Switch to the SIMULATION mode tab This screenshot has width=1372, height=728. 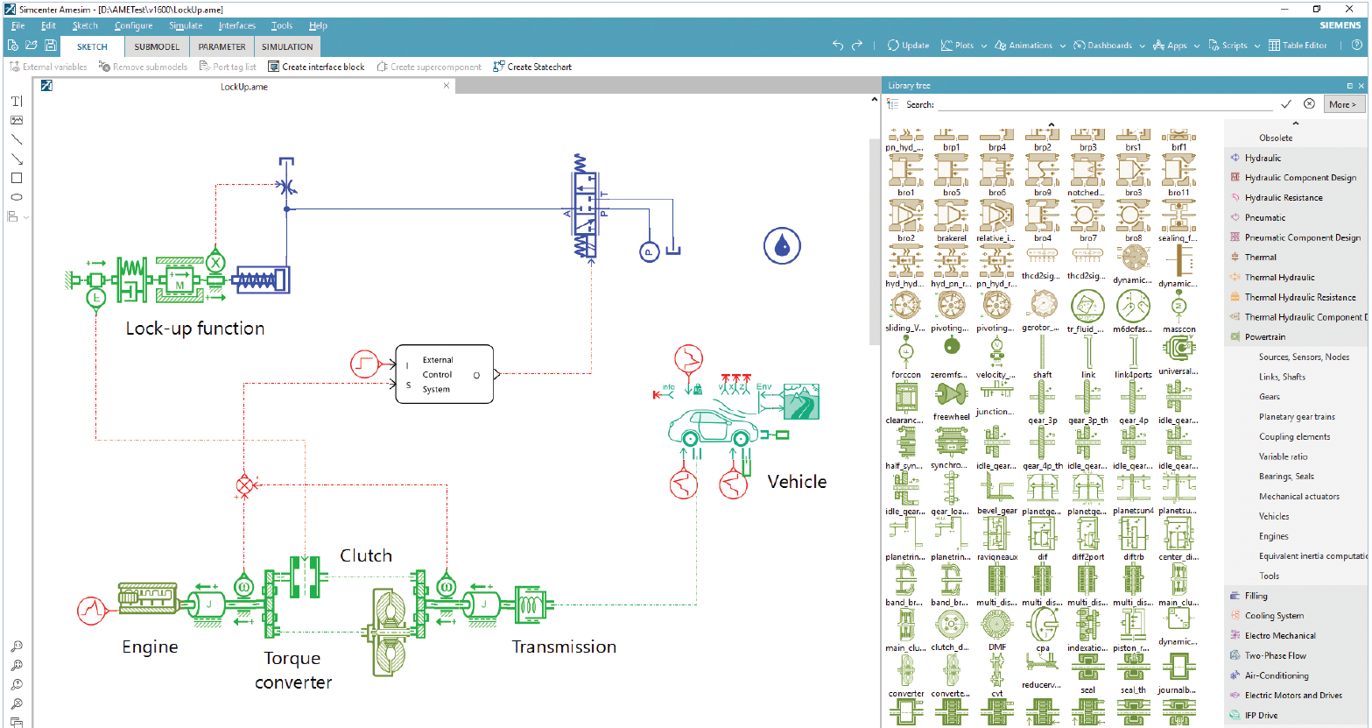tap(287, 46)
